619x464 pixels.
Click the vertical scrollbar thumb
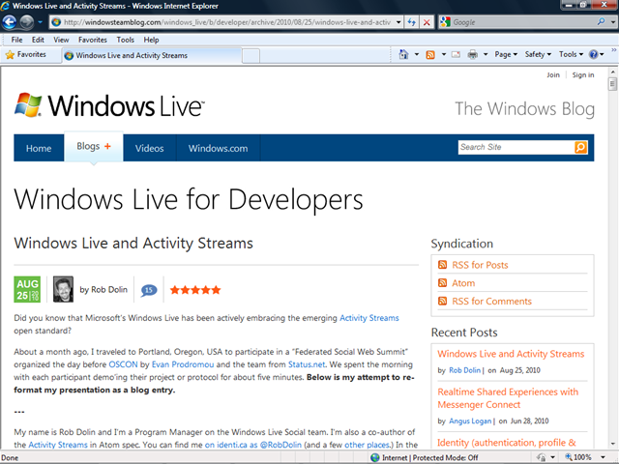tap(612, 84)
